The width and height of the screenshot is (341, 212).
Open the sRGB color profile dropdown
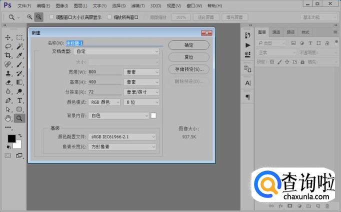click(x=122, y=137)
